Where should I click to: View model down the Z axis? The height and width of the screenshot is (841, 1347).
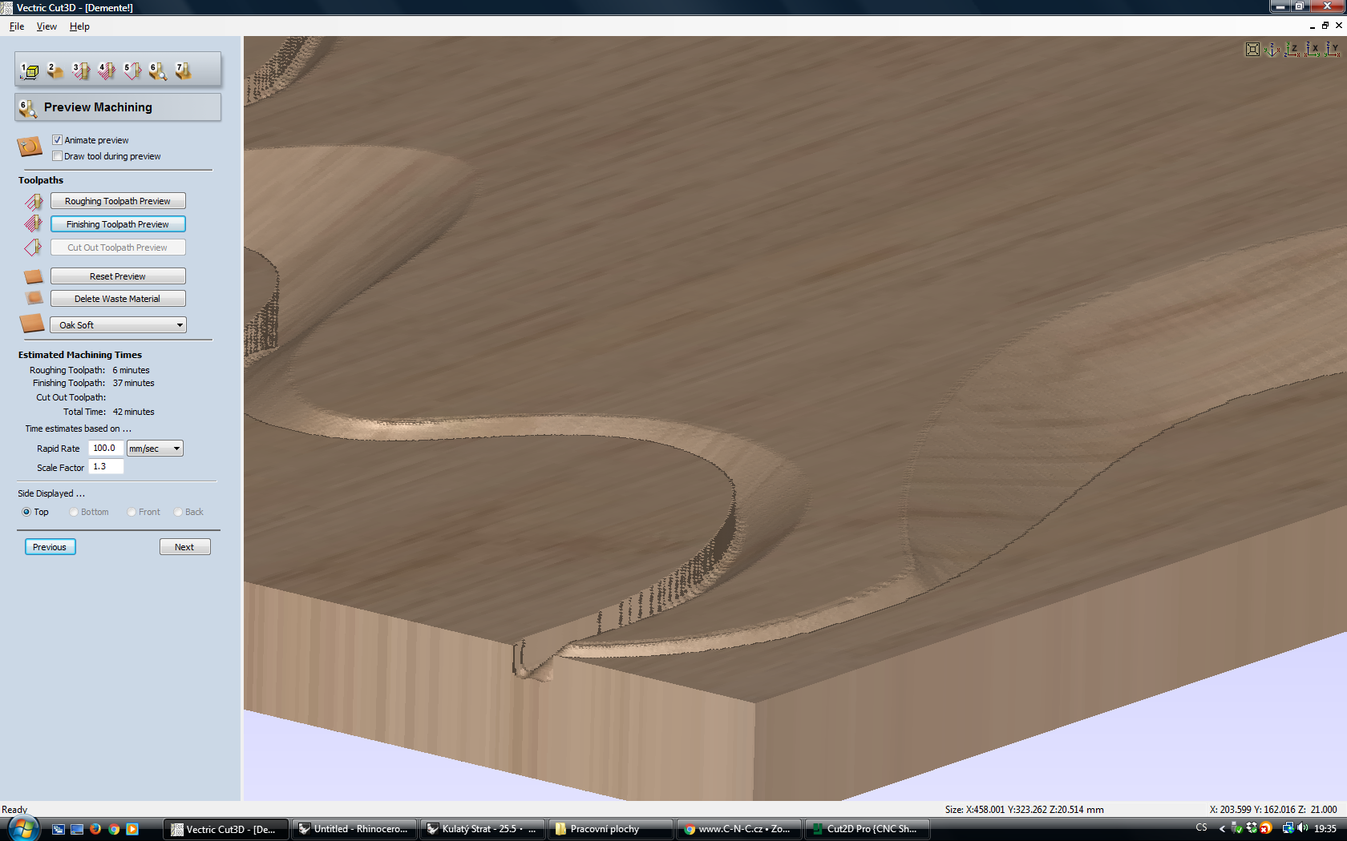tap(1292, 50)
